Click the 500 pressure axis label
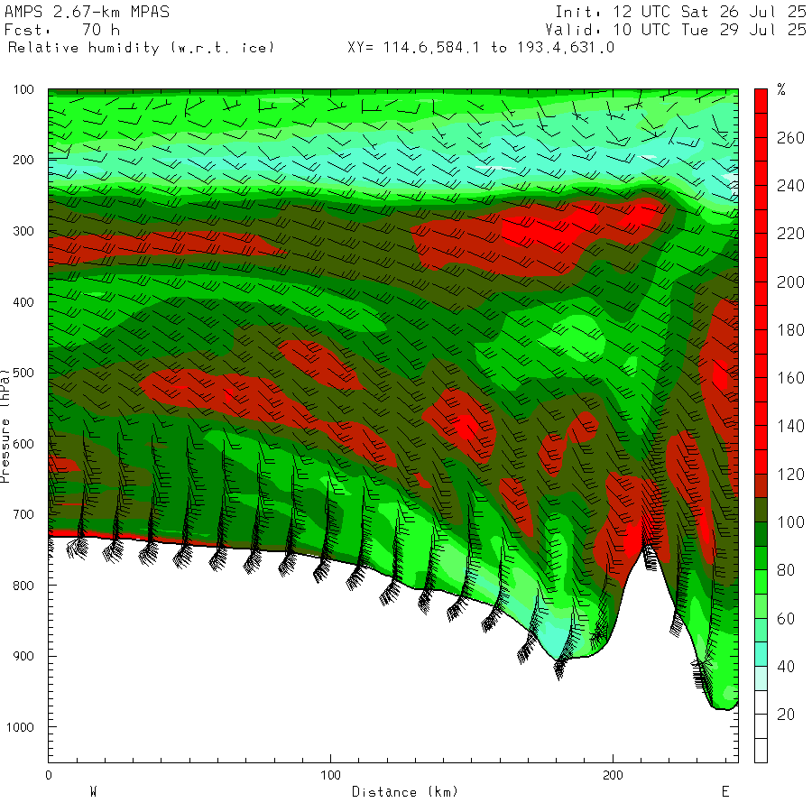Image resolution: width=812 pixels, height=812 pixels. 23,373
